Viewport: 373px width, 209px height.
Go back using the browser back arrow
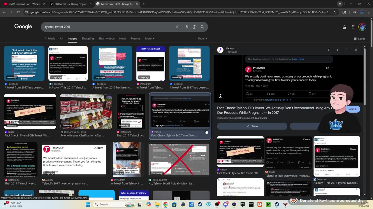(x=4, y=12)
